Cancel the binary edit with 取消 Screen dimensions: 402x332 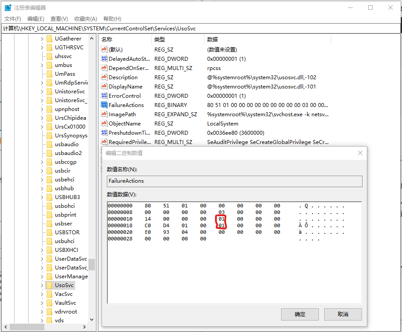(343, 314)
